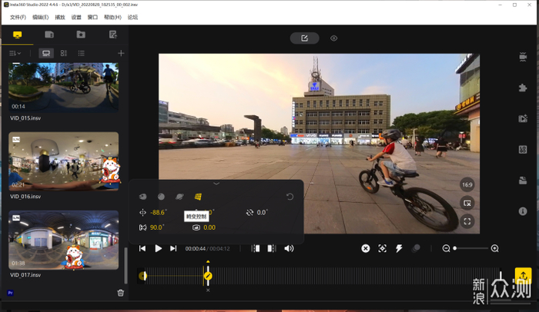This screenshot has width=539, height=312.
Task: Toggle the eye preview mode
Action: point(333,38)
